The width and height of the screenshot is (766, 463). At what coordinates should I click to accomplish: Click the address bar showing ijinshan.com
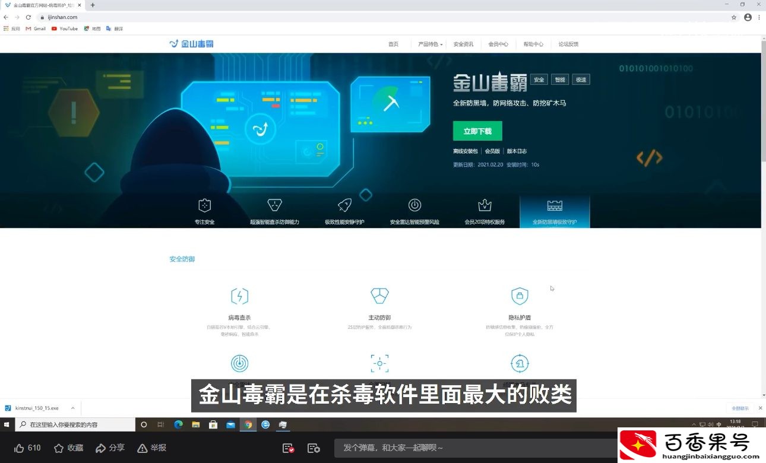pos(380,17)
